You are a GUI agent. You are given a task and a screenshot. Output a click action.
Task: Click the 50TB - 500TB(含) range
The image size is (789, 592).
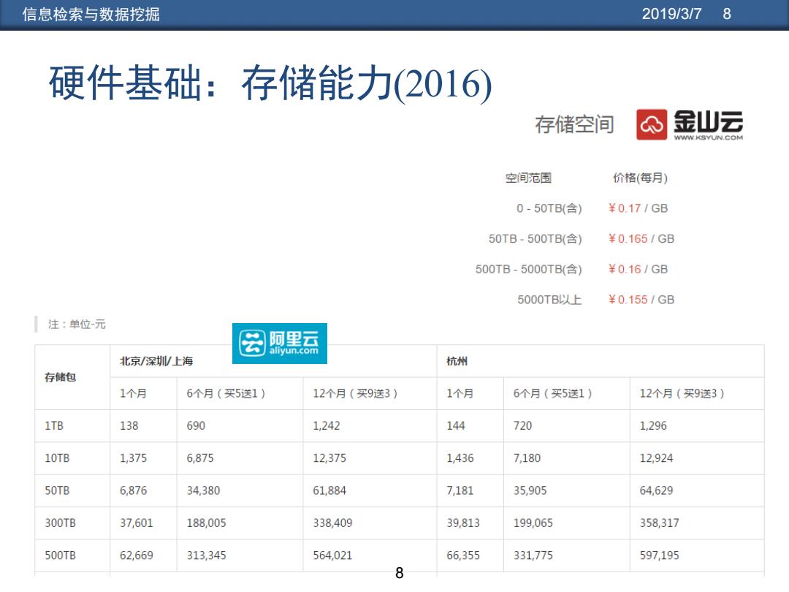coord(535,238)
